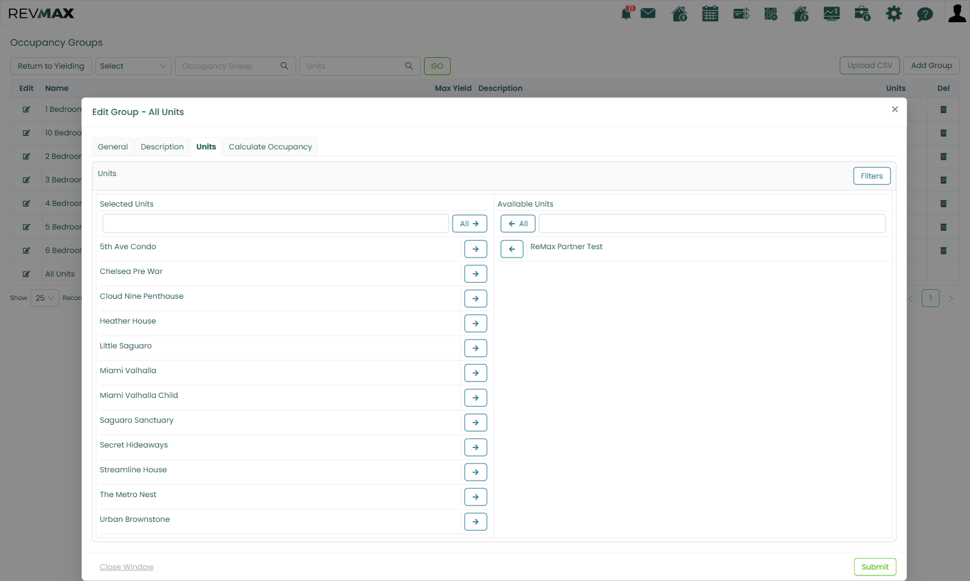Click the Units search box in toolbar

coord(360,66)
